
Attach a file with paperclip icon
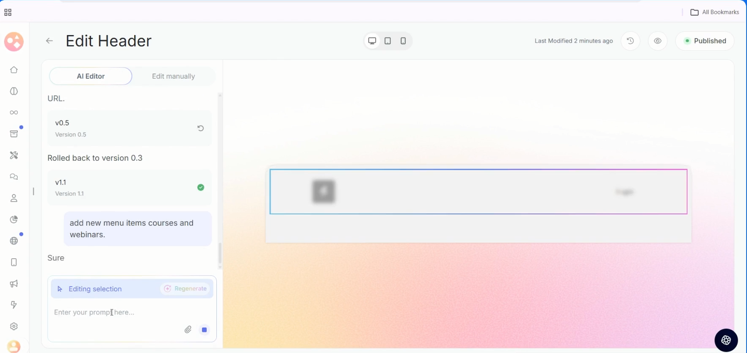pyautogui.click(x=188, y=330)
